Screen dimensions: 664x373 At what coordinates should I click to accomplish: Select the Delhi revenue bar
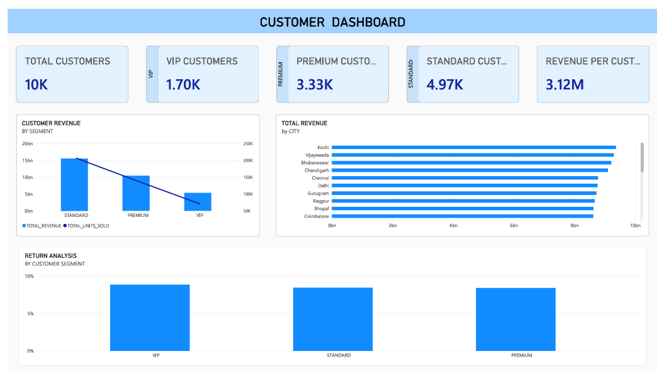click(464, 186)
